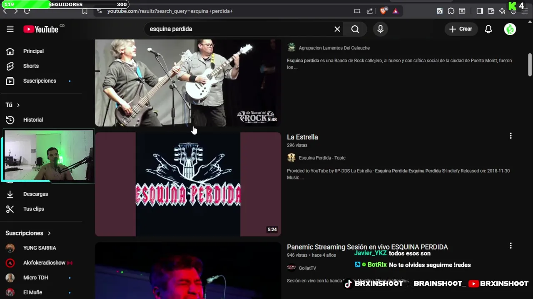Viewport: 533px width, 299px height.
Task: Open the Brave Wallet icon
Action: 491,11
